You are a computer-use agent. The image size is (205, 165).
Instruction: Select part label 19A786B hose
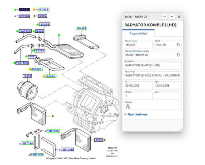(x=25, y=31)
